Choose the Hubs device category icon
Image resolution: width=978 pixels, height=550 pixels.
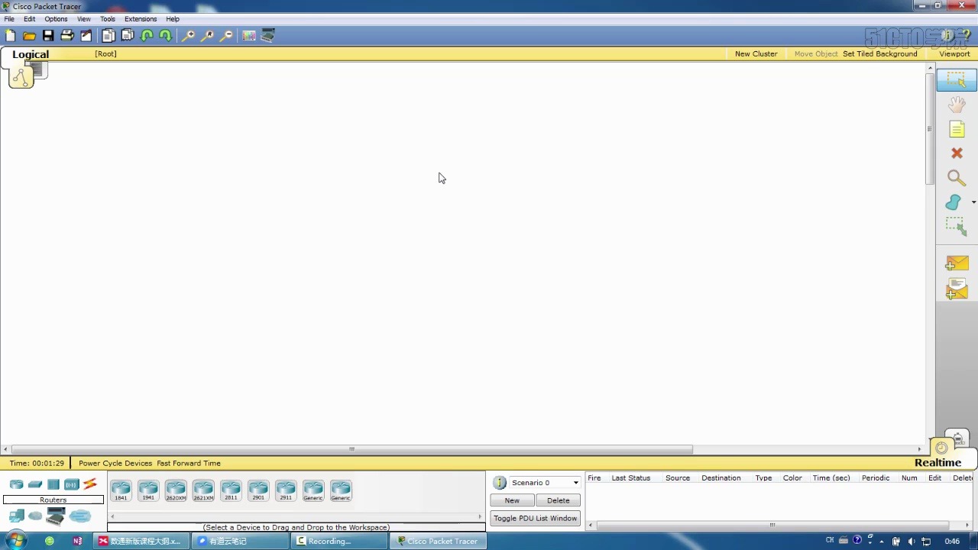tap(53, 484)
